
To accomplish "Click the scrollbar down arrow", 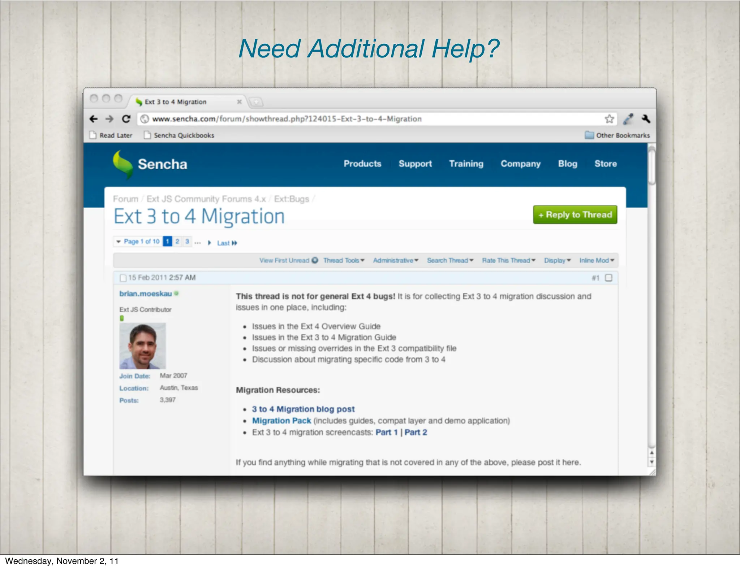I will coord(651,462).
